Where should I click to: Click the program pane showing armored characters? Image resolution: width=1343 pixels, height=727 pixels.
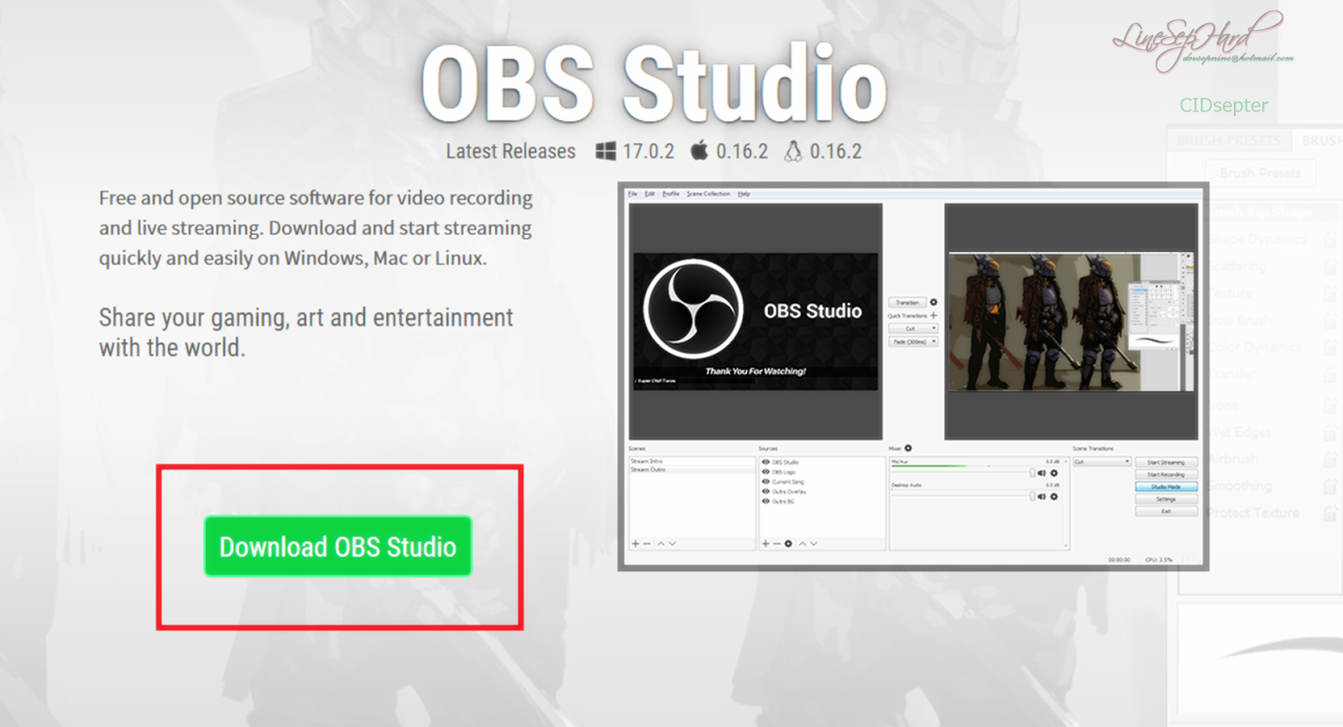point(1071,322)
